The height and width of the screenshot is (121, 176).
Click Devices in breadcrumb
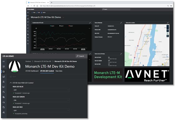tap(28, 61)
